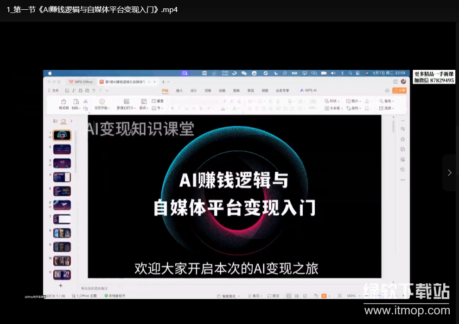
Task: Open the File (文件) menu
Action: pos(53,91)
